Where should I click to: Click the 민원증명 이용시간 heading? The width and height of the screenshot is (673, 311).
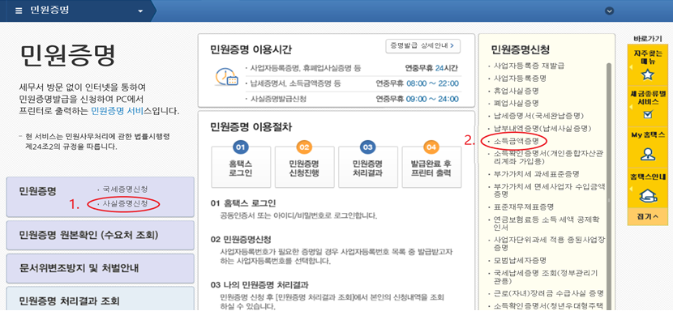[251, 49]
